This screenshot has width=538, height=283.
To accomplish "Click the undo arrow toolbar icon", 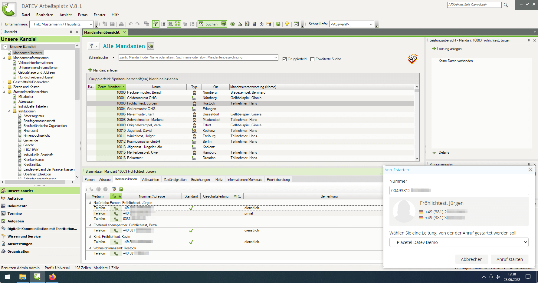I will coord(130,24).
